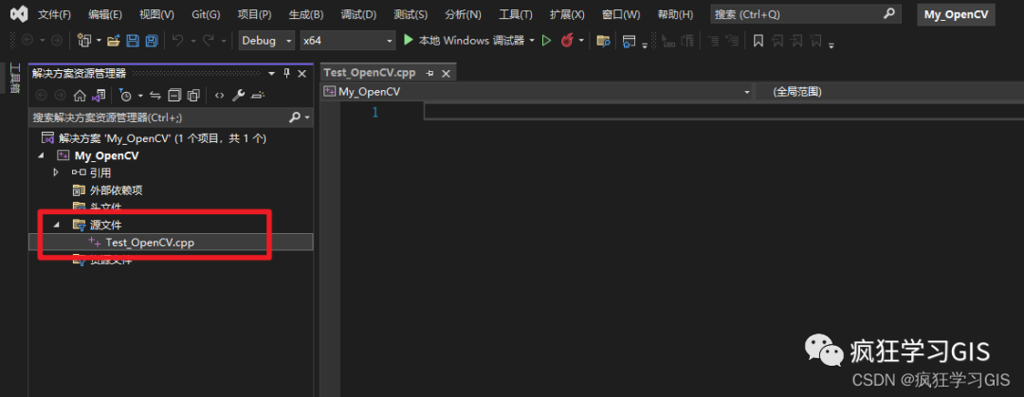
Task: Toggle the auto-hide pin on 解决方案资源管理器
Action: [286, 73]
